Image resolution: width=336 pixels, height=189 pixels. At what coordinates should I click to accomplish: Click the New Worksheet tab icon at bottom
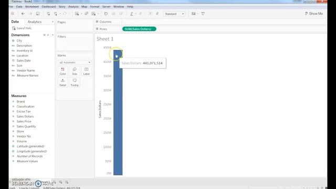tap(55, 182)
